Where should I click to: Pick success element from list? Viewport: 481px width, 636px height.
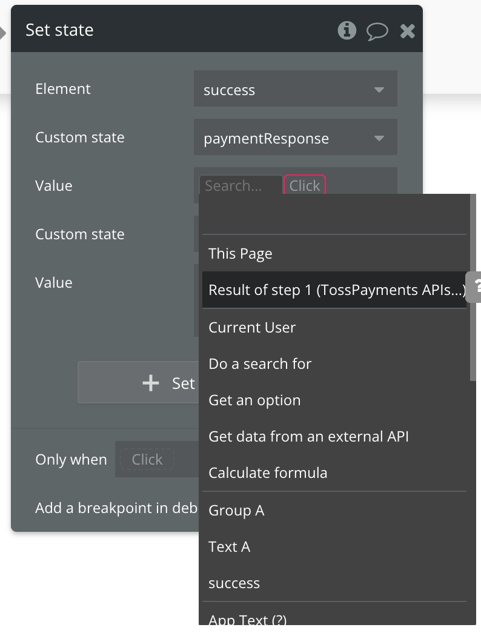[x=234, y=583]
